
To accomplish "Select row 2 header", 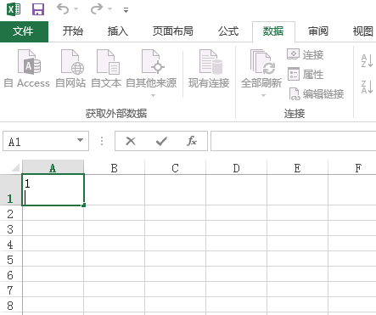I will [x=11, y=213].
